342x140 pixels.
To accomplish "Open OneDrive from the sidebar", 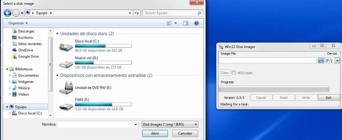I will tap(26, 50).
